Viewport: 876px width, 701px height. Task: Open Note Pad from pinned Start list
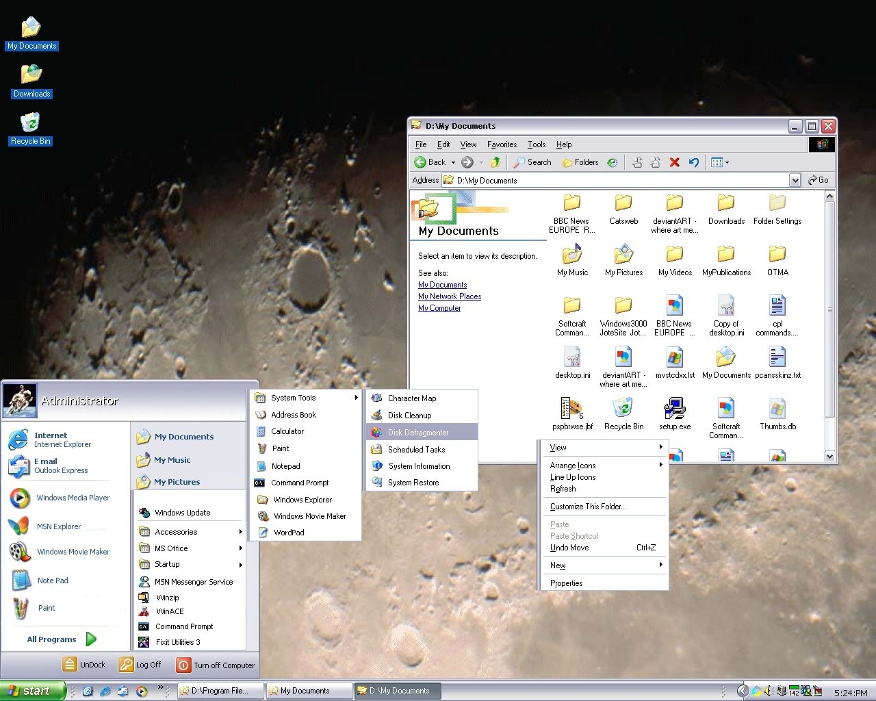[x=41, y=581]
